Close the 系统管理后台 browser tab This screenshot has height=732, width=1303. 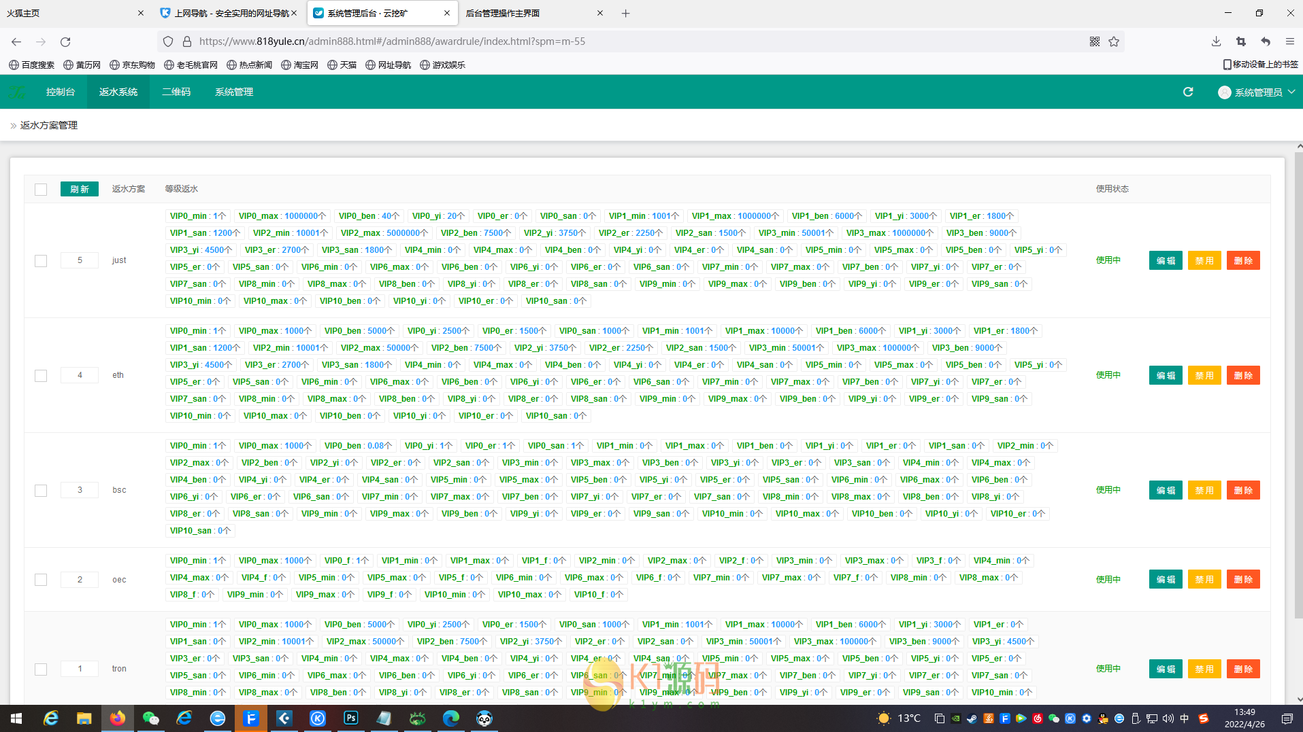[x=447, y=13]
